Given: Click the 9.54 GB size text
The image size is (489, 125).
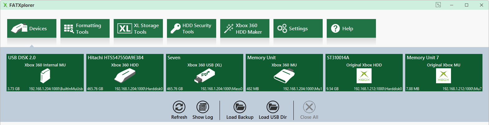Looking at the screenshot, I should tap(333, 89).
